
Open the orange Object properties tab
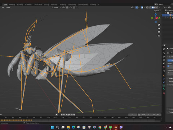164,75
